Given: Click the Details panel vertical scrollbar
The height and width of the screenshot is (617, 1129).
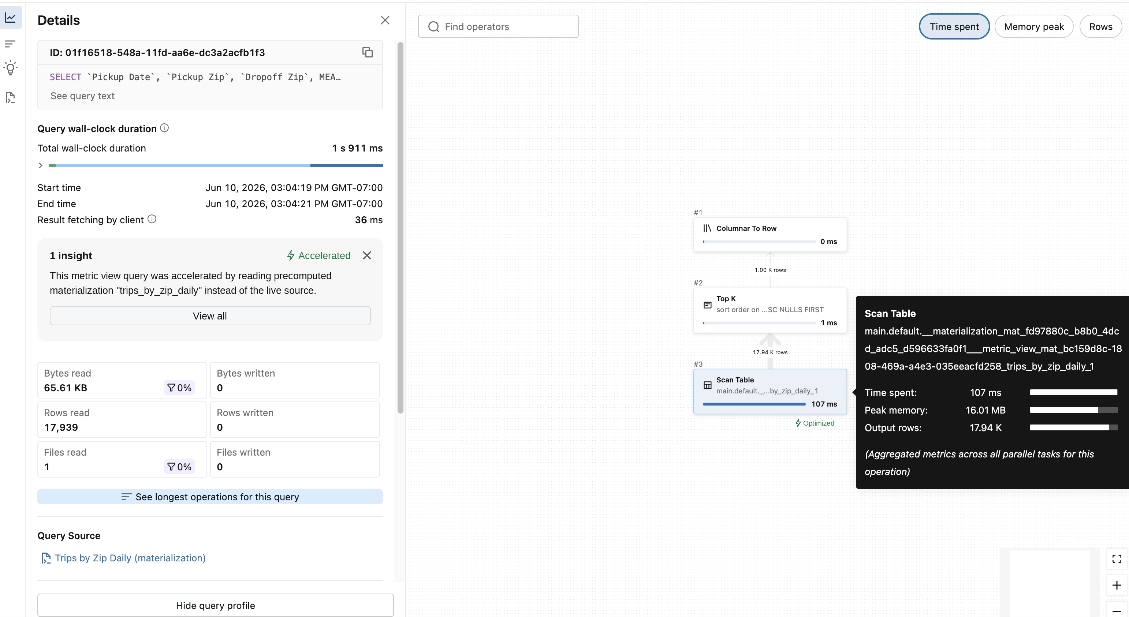Looking at the screenshot, I should tap(400, 228).
